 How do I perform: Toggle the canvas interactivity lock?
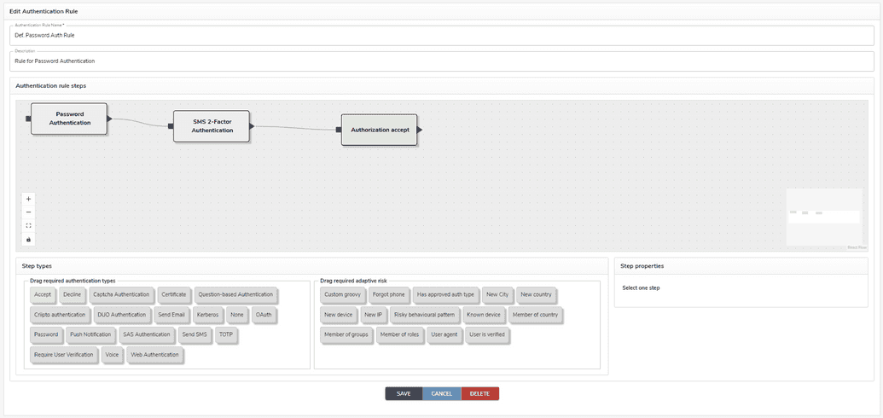tap(29, 240)
